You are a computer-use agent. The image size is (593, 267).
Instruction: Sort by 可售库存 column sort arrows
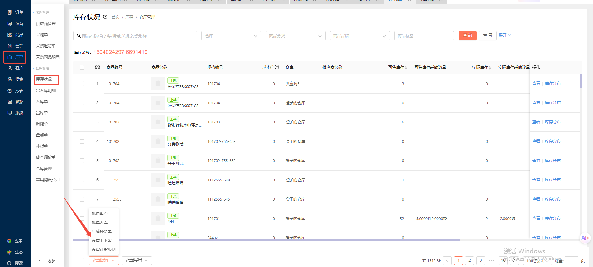tap(406, 68)
